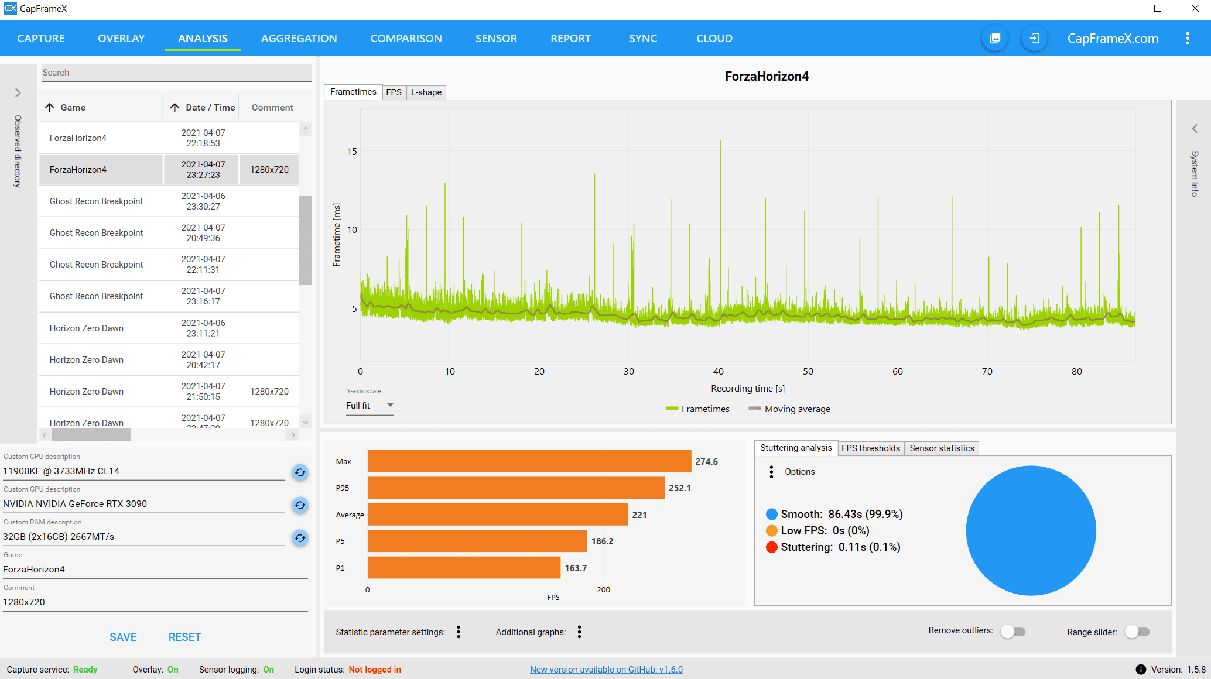Image resolution: width=1211 pixels, height=679 pixels.
Task: Open Statistic parameter settings menu
Action: (x=459, y=632)
